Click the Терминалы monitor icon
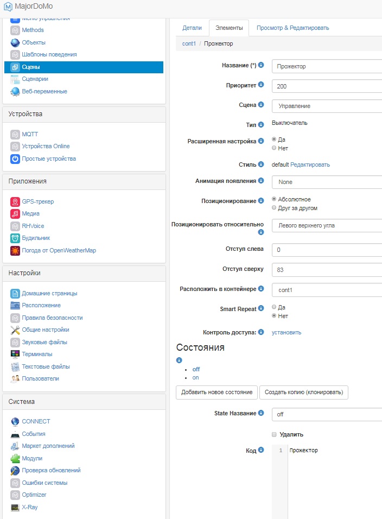The image size is (382, 519). click(15, 354)
